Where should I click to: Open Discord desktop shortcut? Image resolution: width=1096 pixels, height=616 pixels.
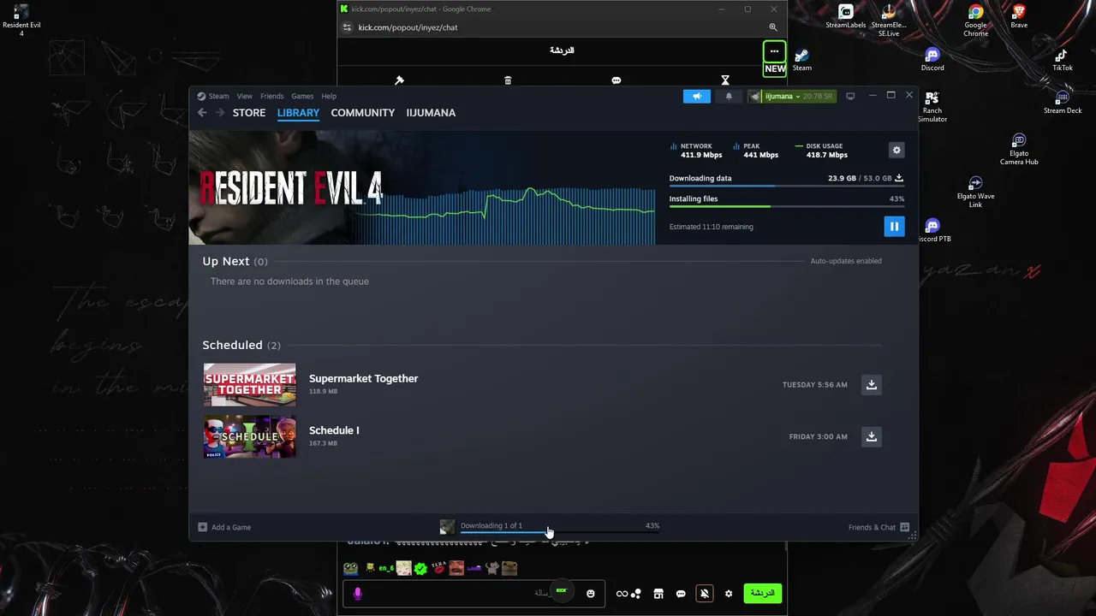[x=932, y=59]
